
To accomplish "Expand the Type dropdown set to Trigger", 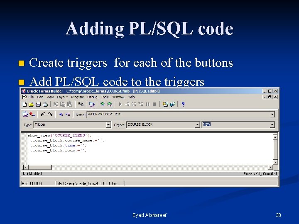I will click(x=108, y=125).
